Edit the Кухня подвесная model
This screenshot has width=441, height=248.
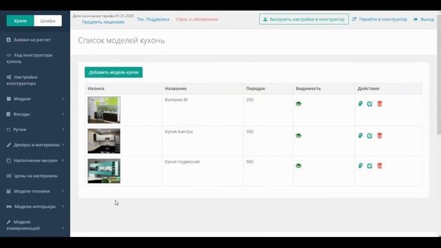click(370, 165)
